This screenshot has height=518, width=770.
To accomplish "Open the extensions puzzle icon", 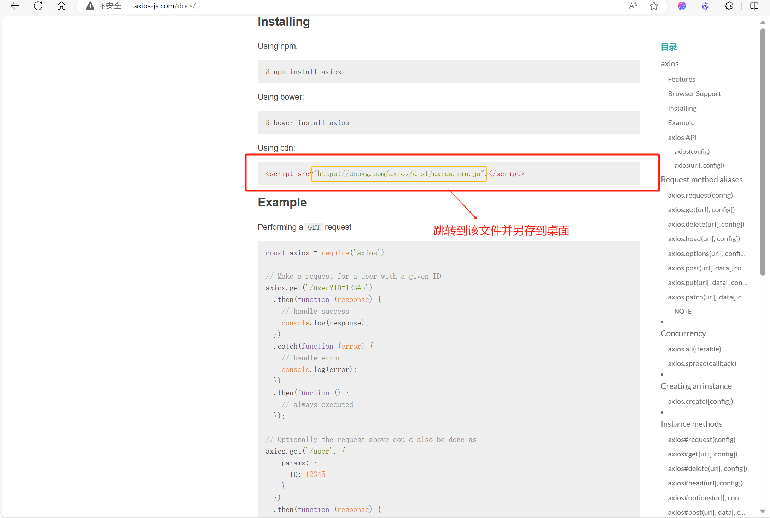I will 729,6.
